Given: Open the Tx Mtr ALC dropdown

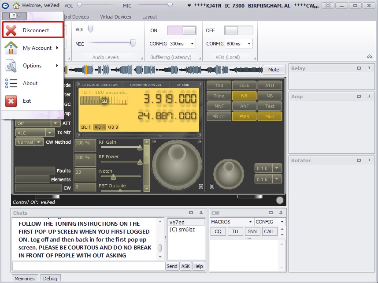Looking at the screenshot, I should tap(49, 132).
